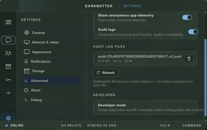Screen dimensions: 207x130
Task: Click the Refresh button
Action: click(105, 73)
